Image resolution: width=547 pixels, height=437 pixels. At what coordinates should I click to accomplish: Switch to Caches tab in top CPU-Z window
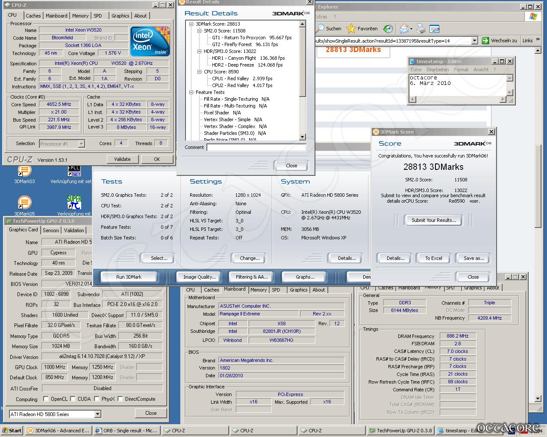pos(33,16)
